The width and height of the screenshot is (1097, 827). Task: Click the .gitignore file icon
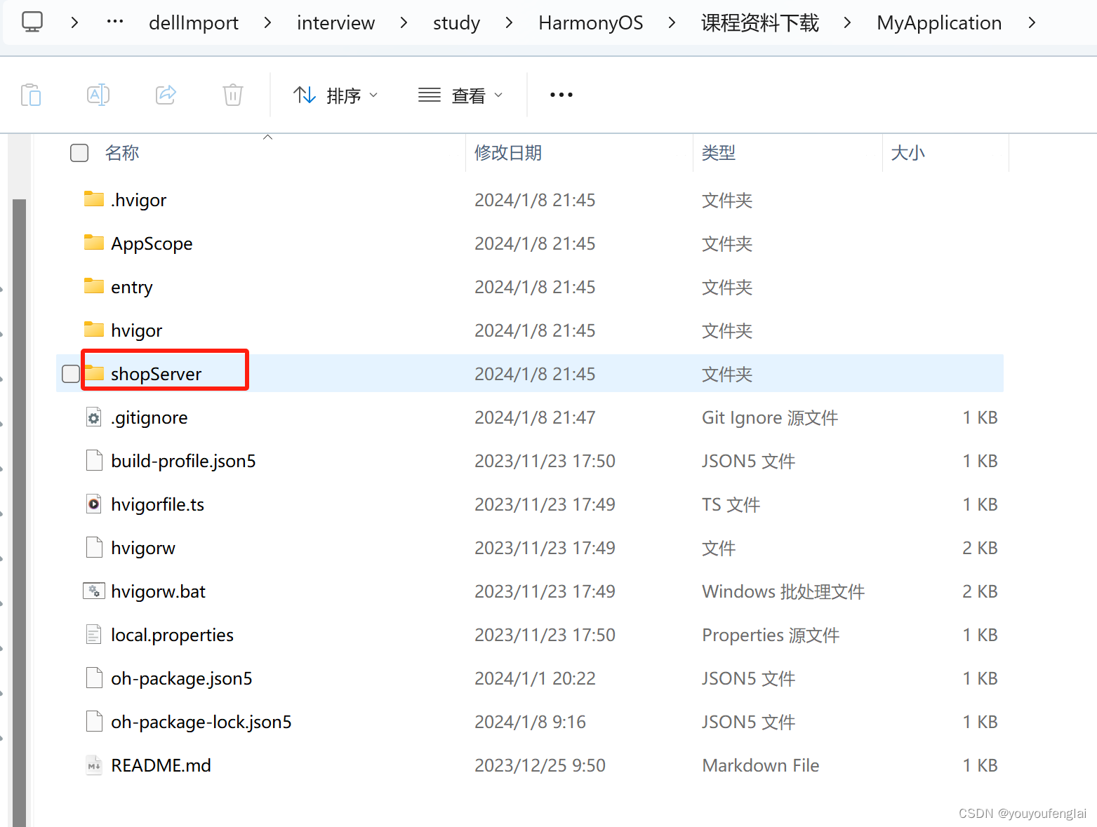(x=94, y=417)
